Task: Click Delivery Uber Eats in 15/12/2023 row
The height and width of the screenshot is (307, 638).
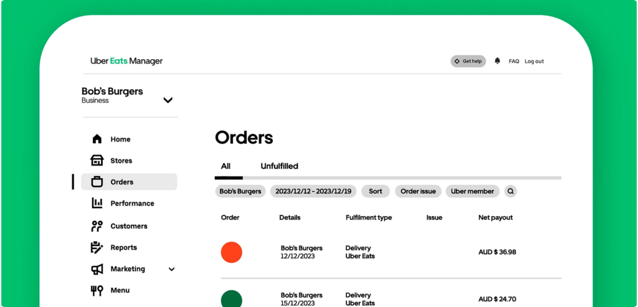Action: point(360,300)
